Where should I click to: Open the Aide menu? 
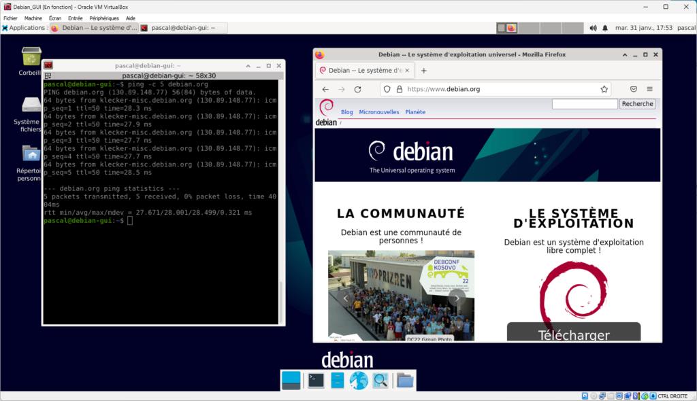130,18
